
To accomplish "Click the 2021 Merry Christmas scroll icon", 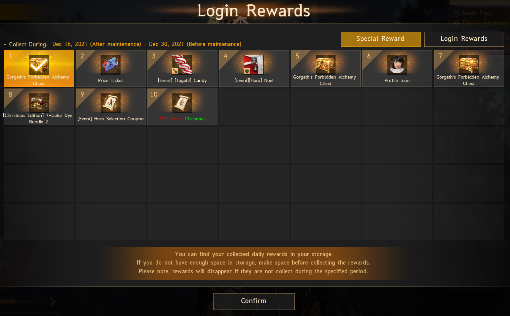I will point(182,103).
